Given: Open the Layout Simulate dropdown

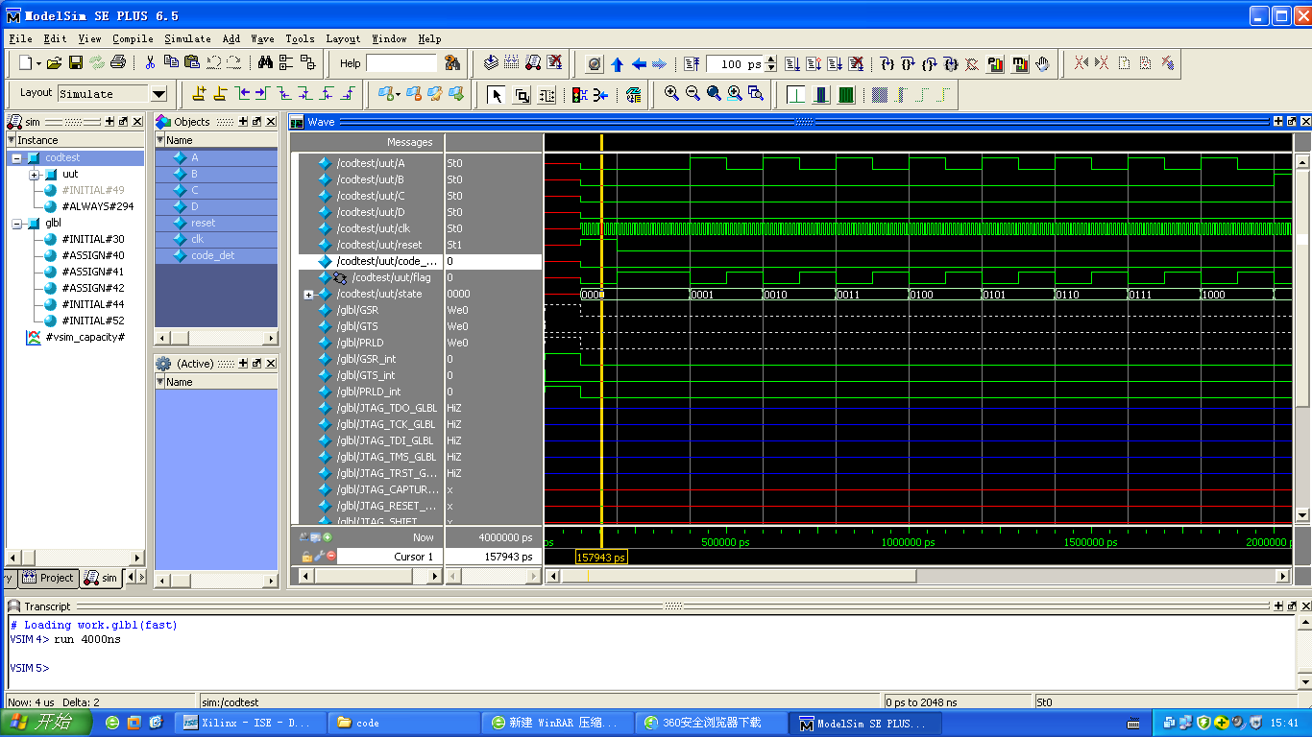Looking at the screenshot, I should pyautogui.click(x=158, y=94).
